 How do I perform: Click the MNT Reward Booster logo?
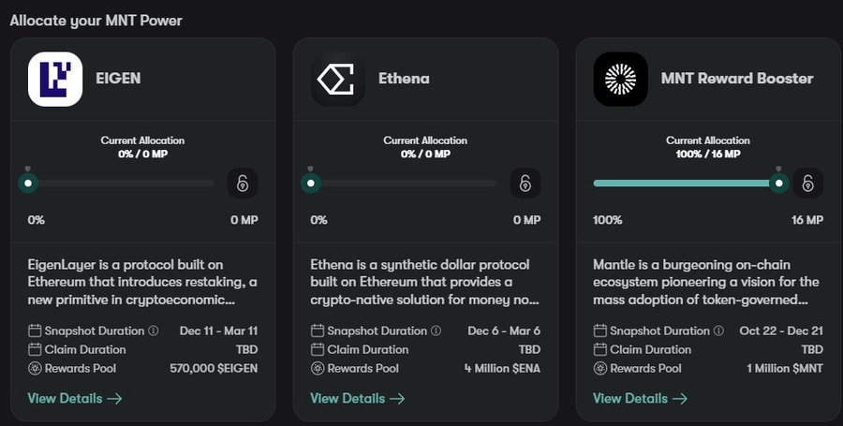[621, 79]
